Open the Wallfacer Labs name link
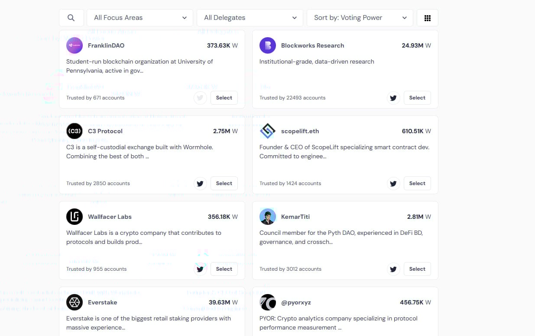535x336 pixels. pyautogui.click(x=110, y=217)
